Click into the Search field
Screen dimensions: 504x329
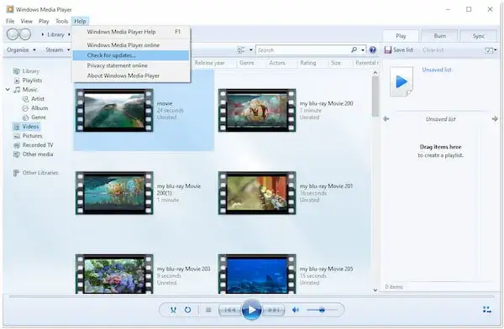pyautogui.click(x=302, y=50)
